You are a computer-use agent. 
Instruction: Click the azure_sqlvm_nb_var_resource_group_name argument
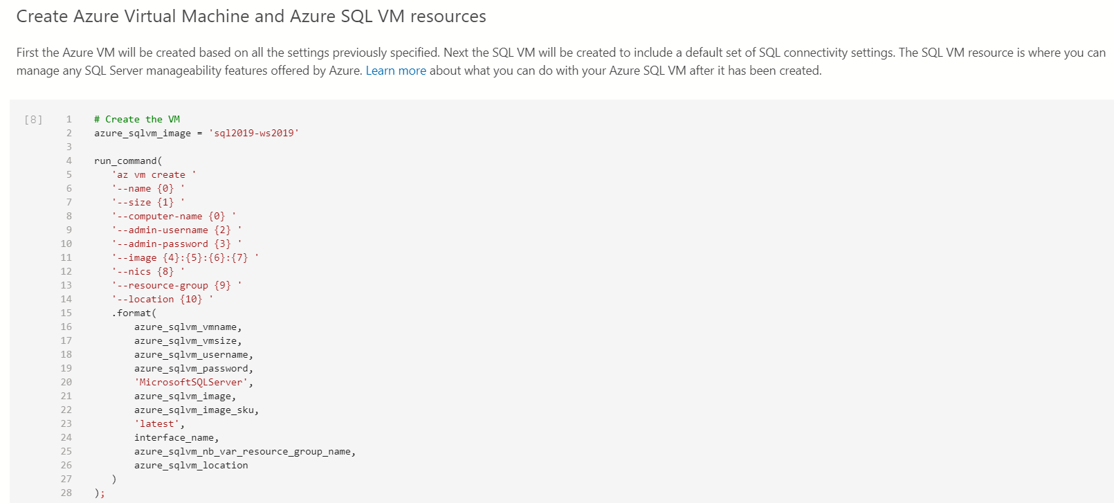tap(244, 452)
